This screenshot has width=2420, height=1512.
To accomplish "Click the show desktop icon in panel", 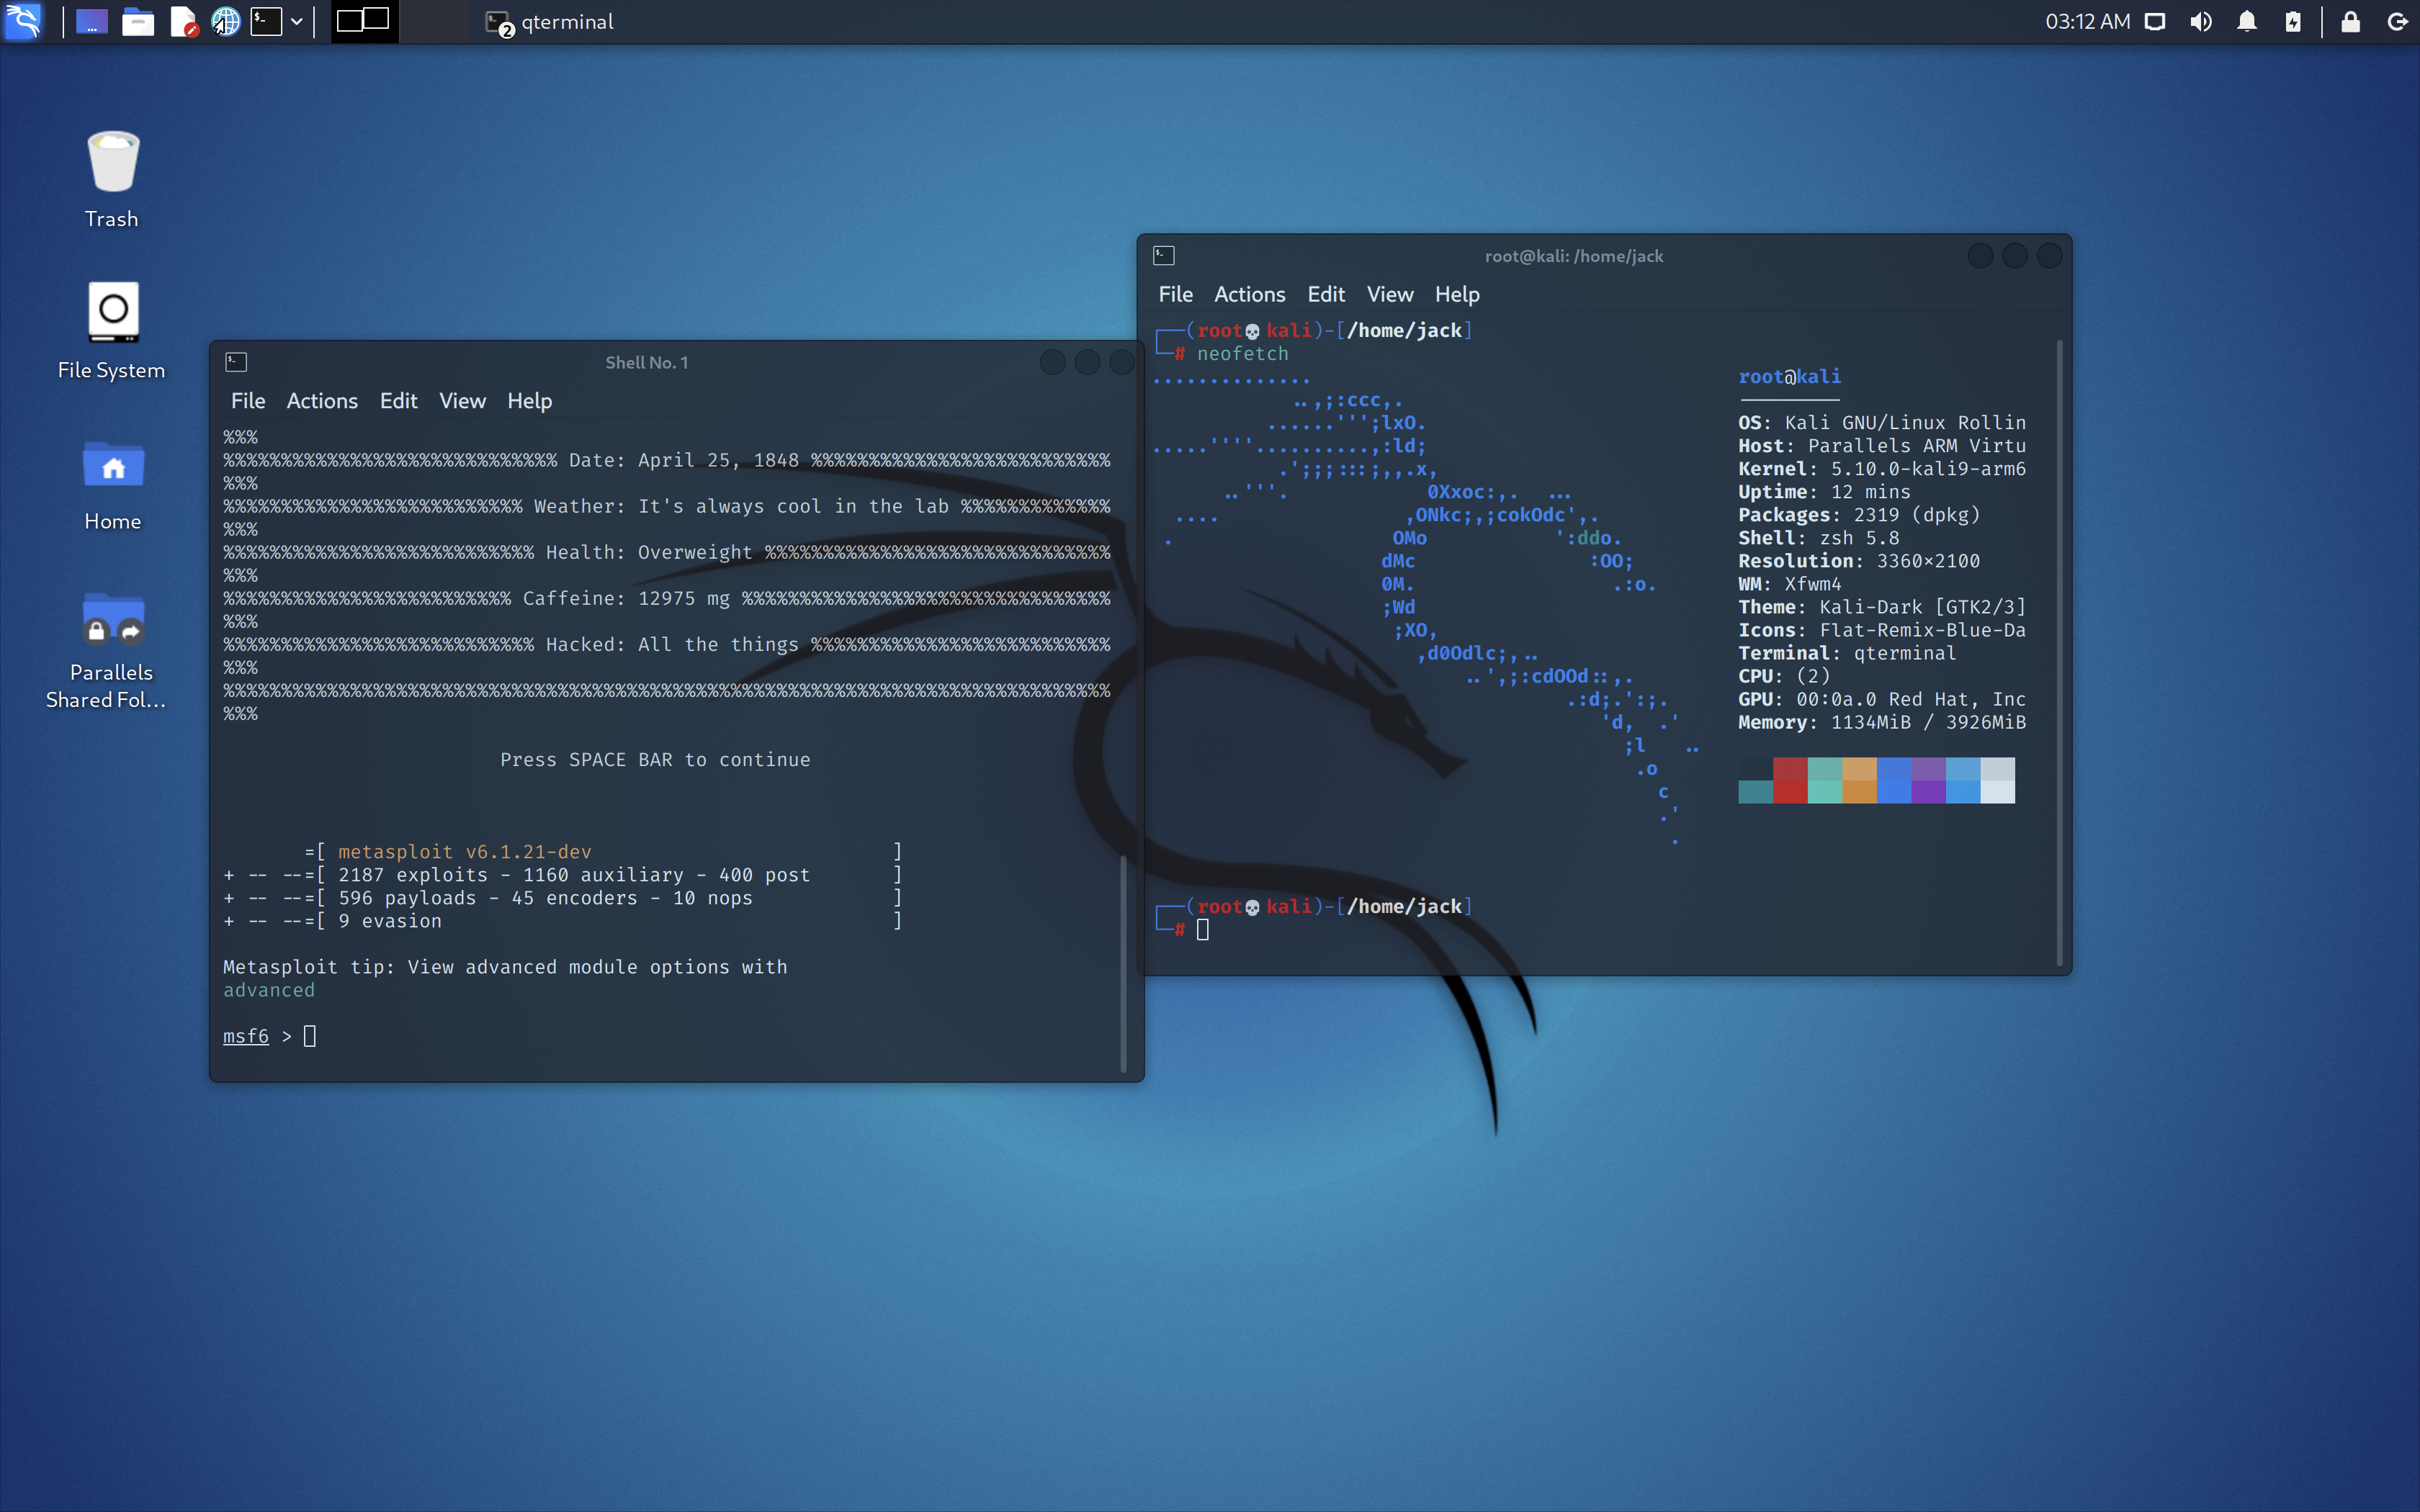I will pyautogui.click(x=91, y=21).
